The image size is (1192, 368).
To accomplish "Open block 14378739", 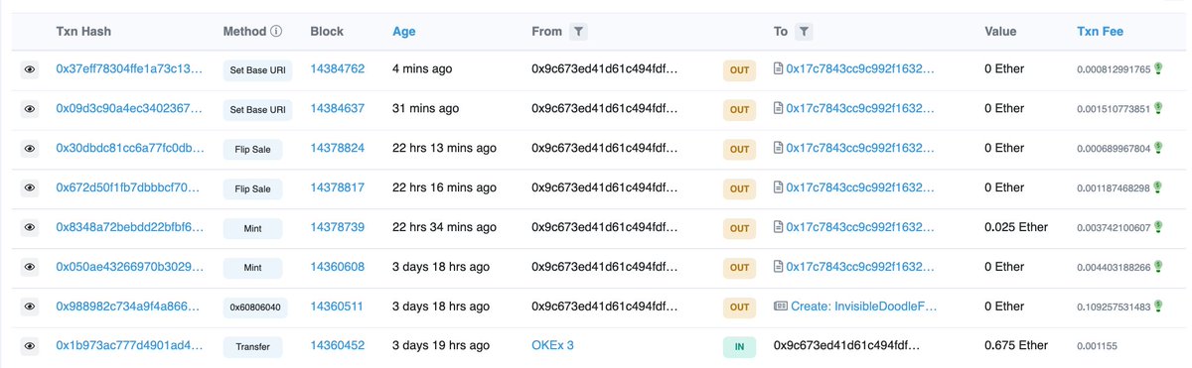I will [338, 227].
